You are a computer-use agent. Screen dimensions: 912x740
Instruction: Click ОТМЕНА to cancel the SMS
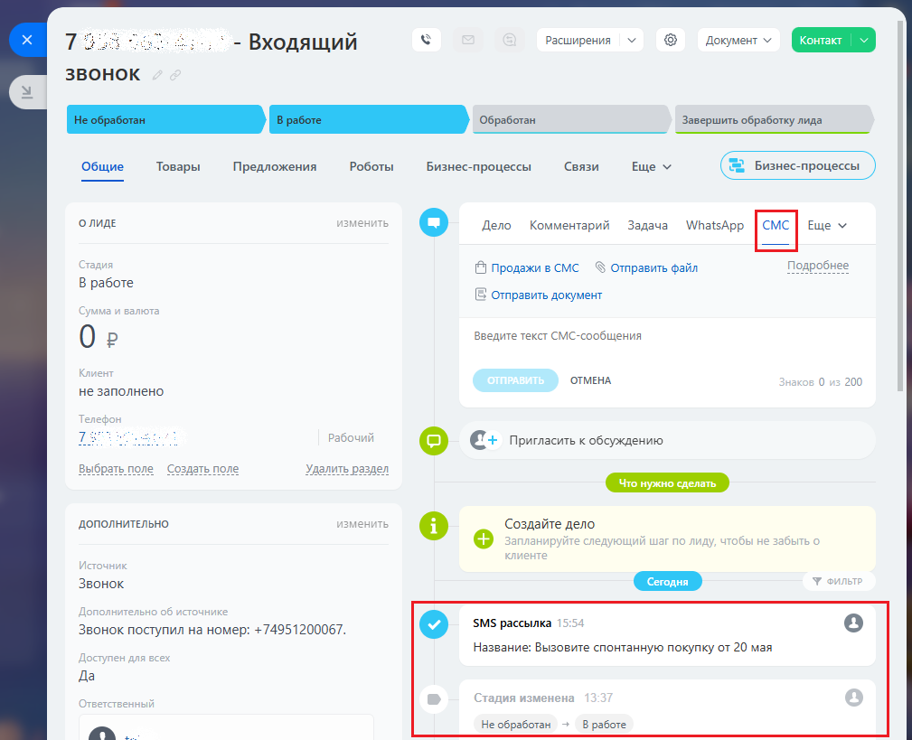[x=590, y=380]
